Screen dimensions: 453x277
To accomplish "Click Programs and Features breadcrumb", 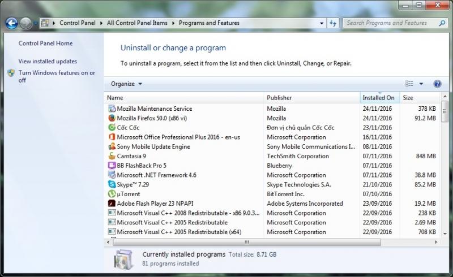I will [x=209, y=23].
